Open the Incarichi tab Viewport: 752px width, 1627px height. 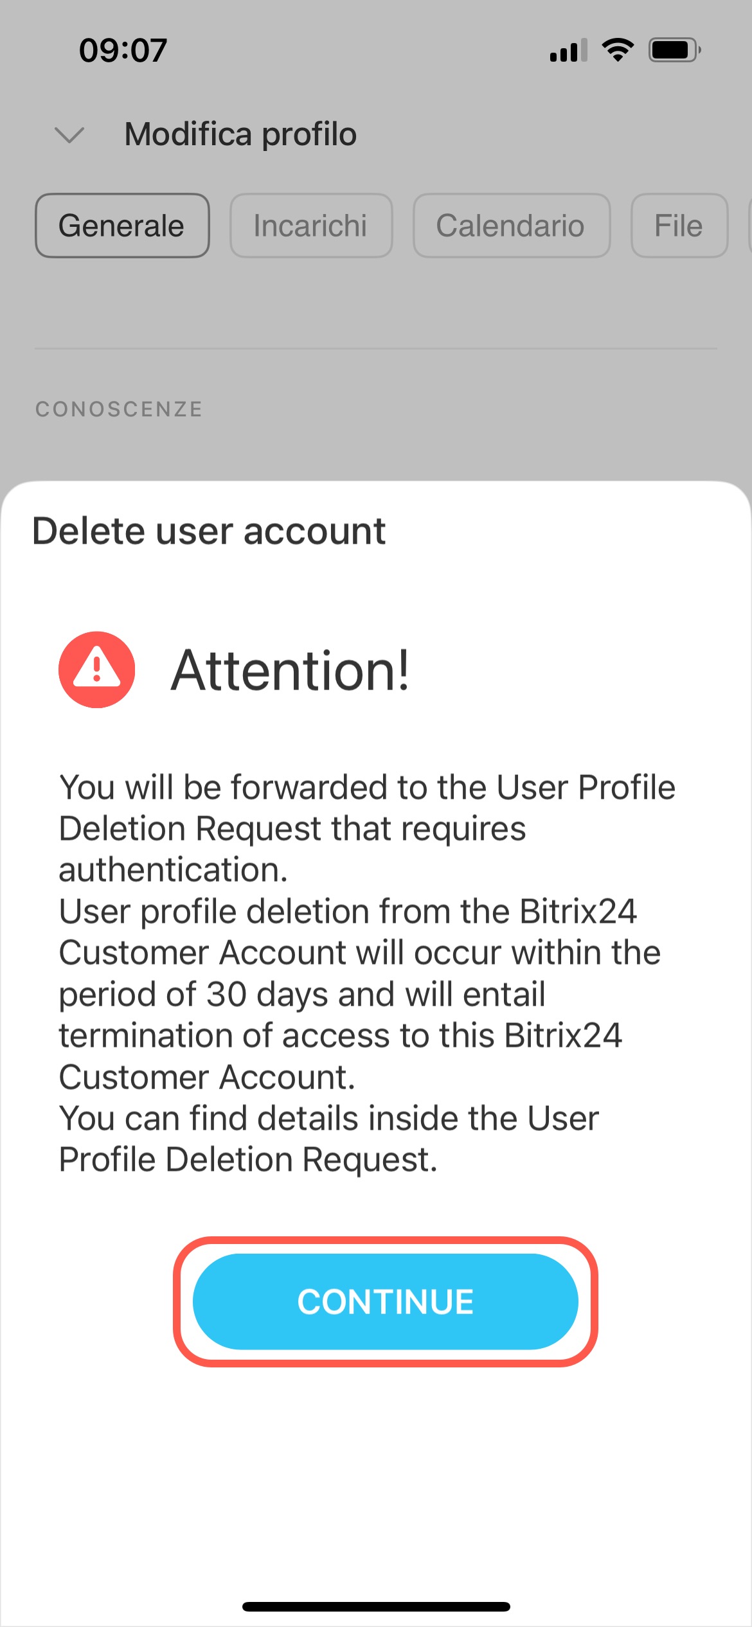311,226
